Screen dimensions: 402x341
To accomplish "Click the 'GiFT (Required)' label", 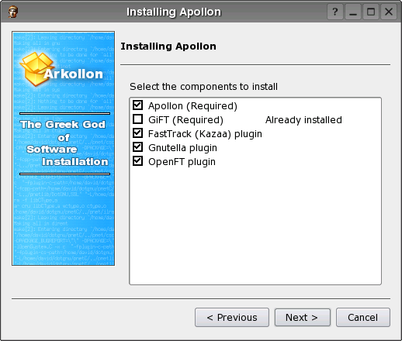I will pyautogui.click(x=185, y=120).
